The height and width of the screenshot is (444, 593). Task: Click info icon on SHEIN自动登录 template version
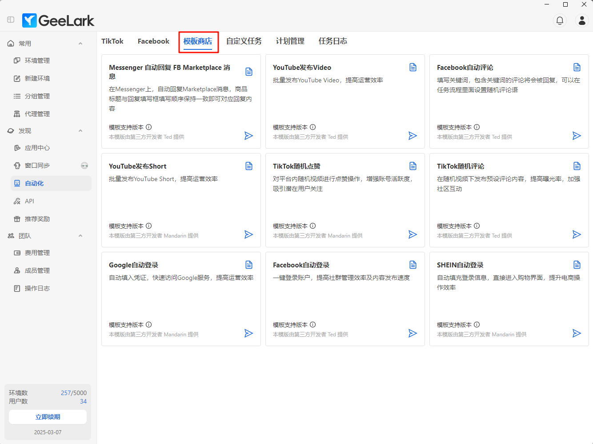coord(477,325)
